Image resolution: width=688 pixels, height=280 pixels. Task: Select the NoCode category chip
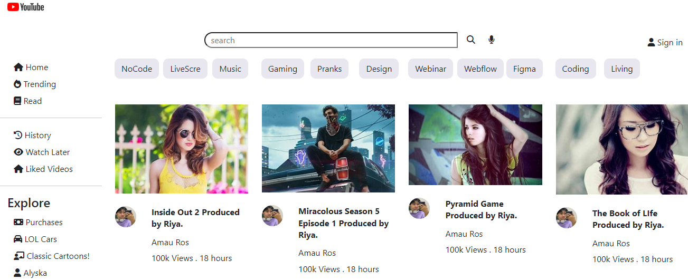(x=137, y=69)
